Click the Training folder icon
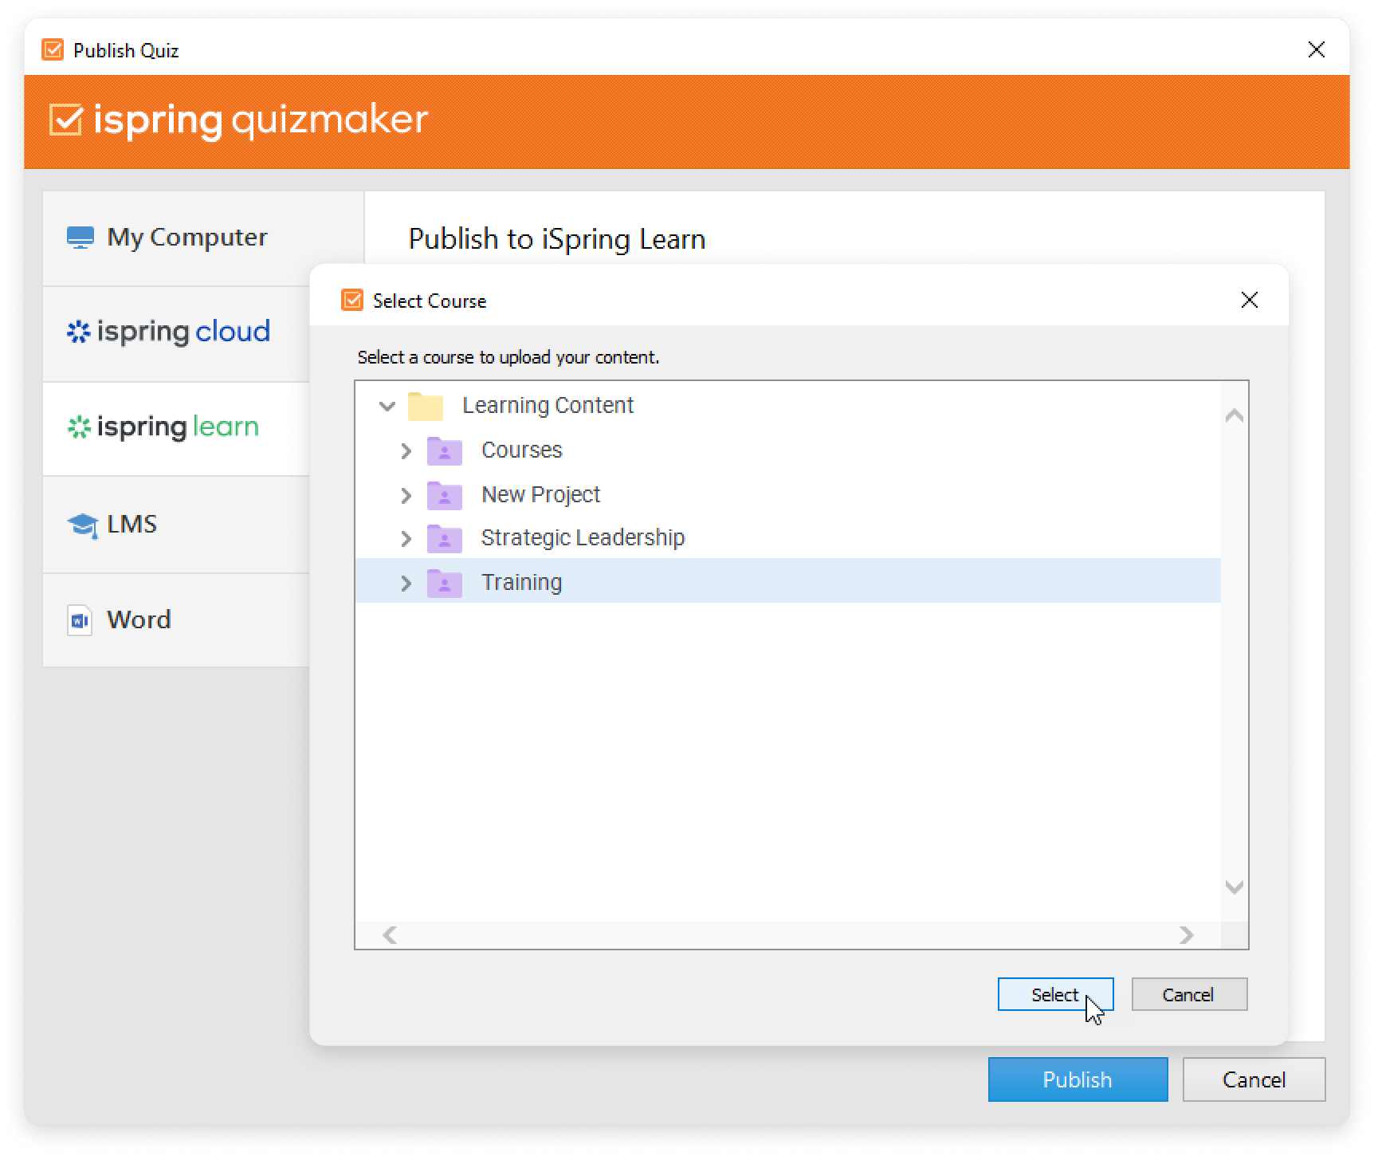Screen dimensions: 1374x1156 pyautogui.click(x=445, y=583)
